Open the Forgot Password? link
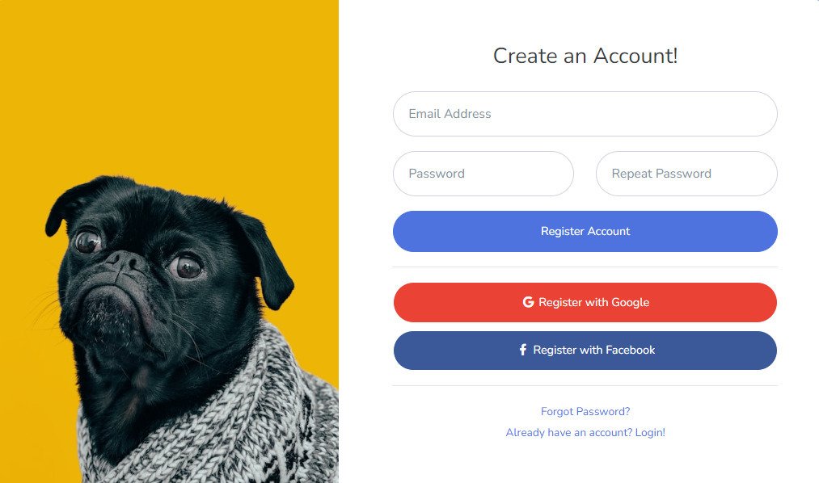This screenshot has width=819, height=483. coord(585,412)
